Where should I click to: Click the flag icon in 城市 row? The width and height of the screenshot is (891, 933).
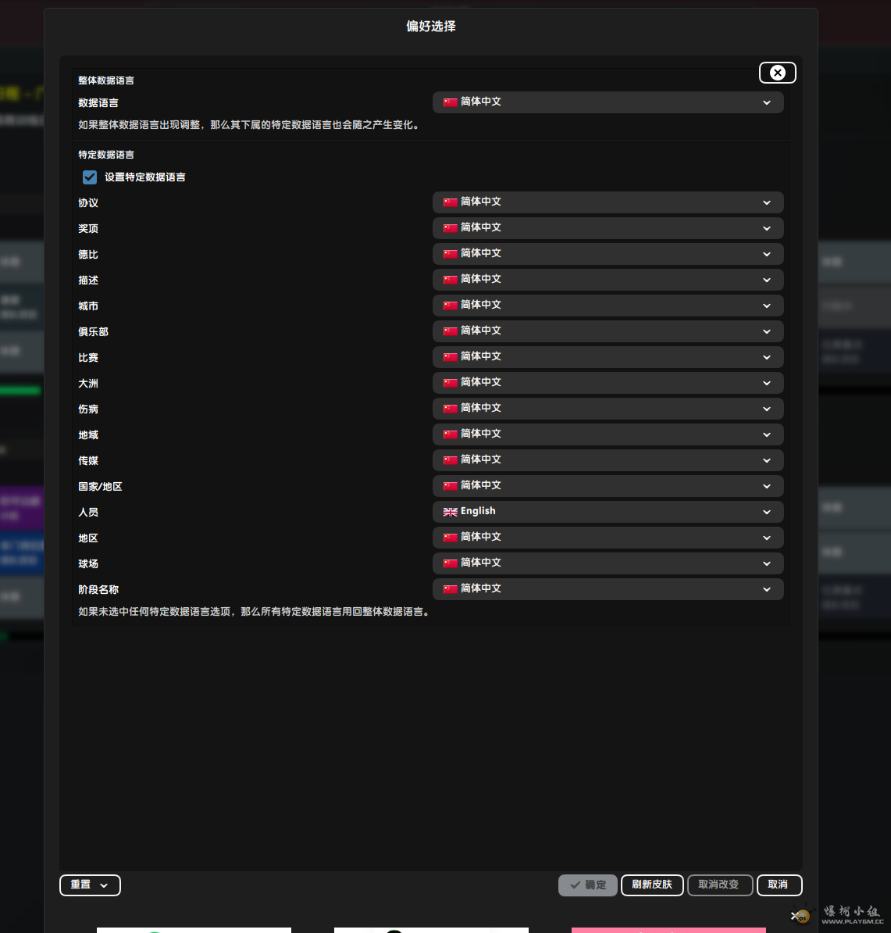[x=451, y=306]
